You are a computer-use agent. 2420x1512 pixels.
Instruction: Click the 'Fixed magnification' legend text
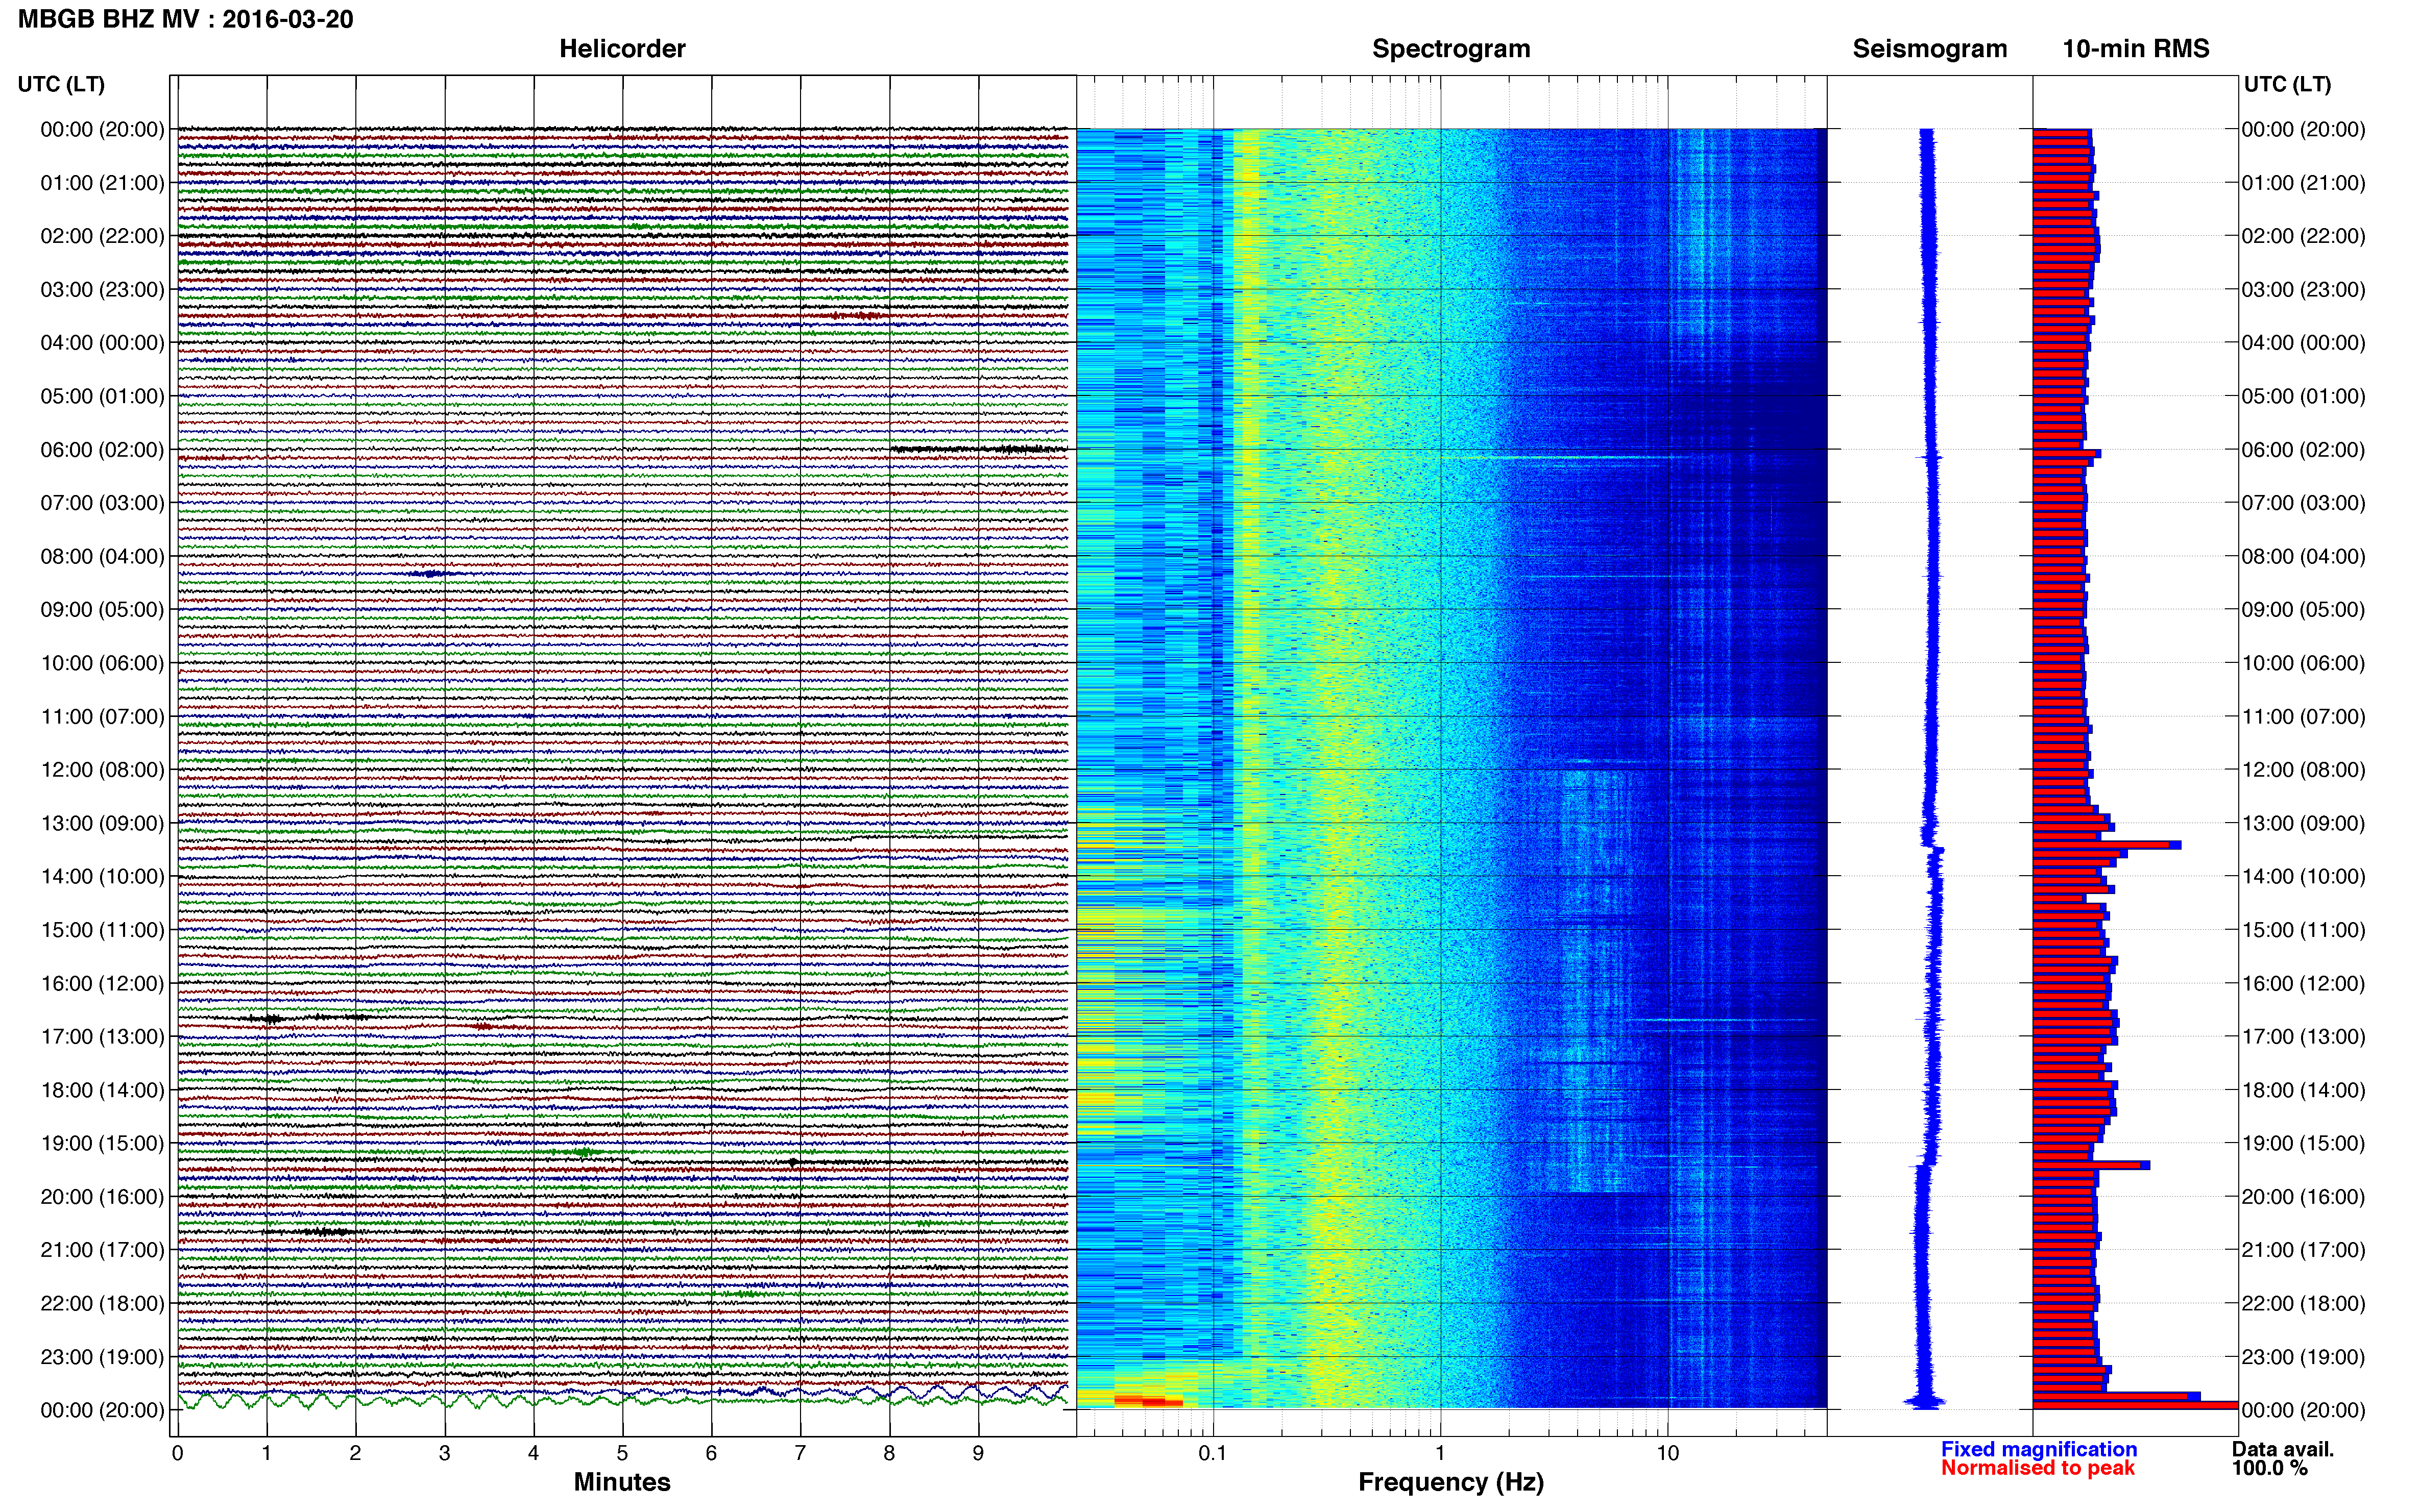point(2039,1449)
